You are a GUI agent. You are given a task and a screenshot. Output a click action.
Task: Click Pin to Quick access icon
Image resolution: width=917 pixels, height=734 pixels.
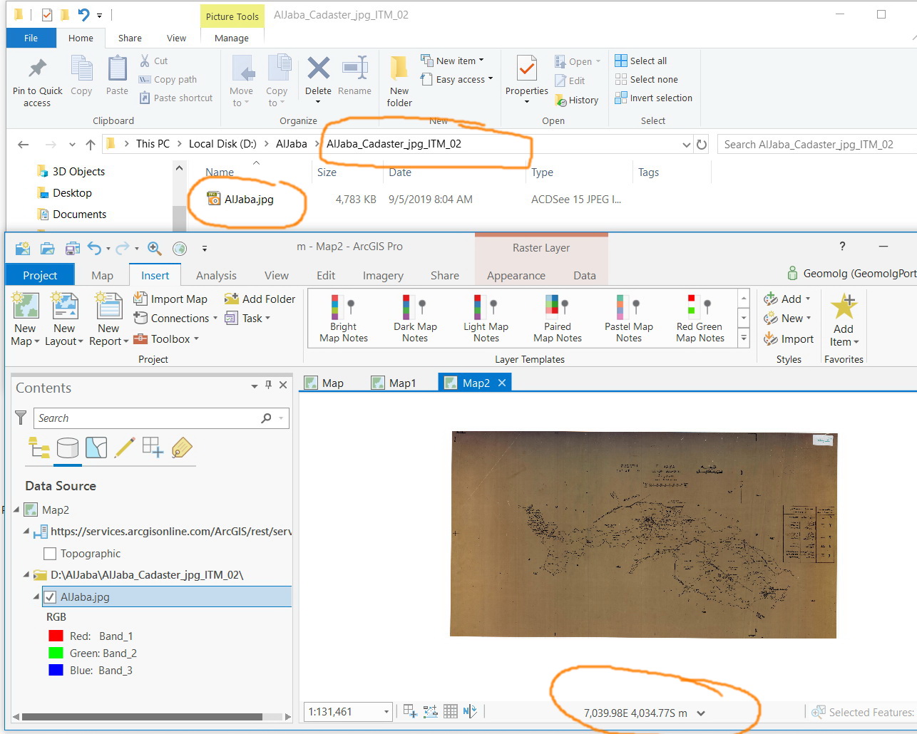pyautogui.click(x=37, y=69)
